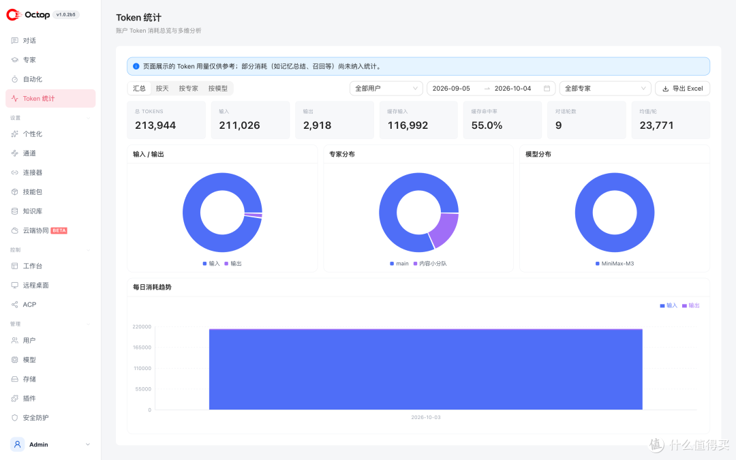Switch to the 按模型 tab
Screen dimensions: 736x460
(218, 88)
